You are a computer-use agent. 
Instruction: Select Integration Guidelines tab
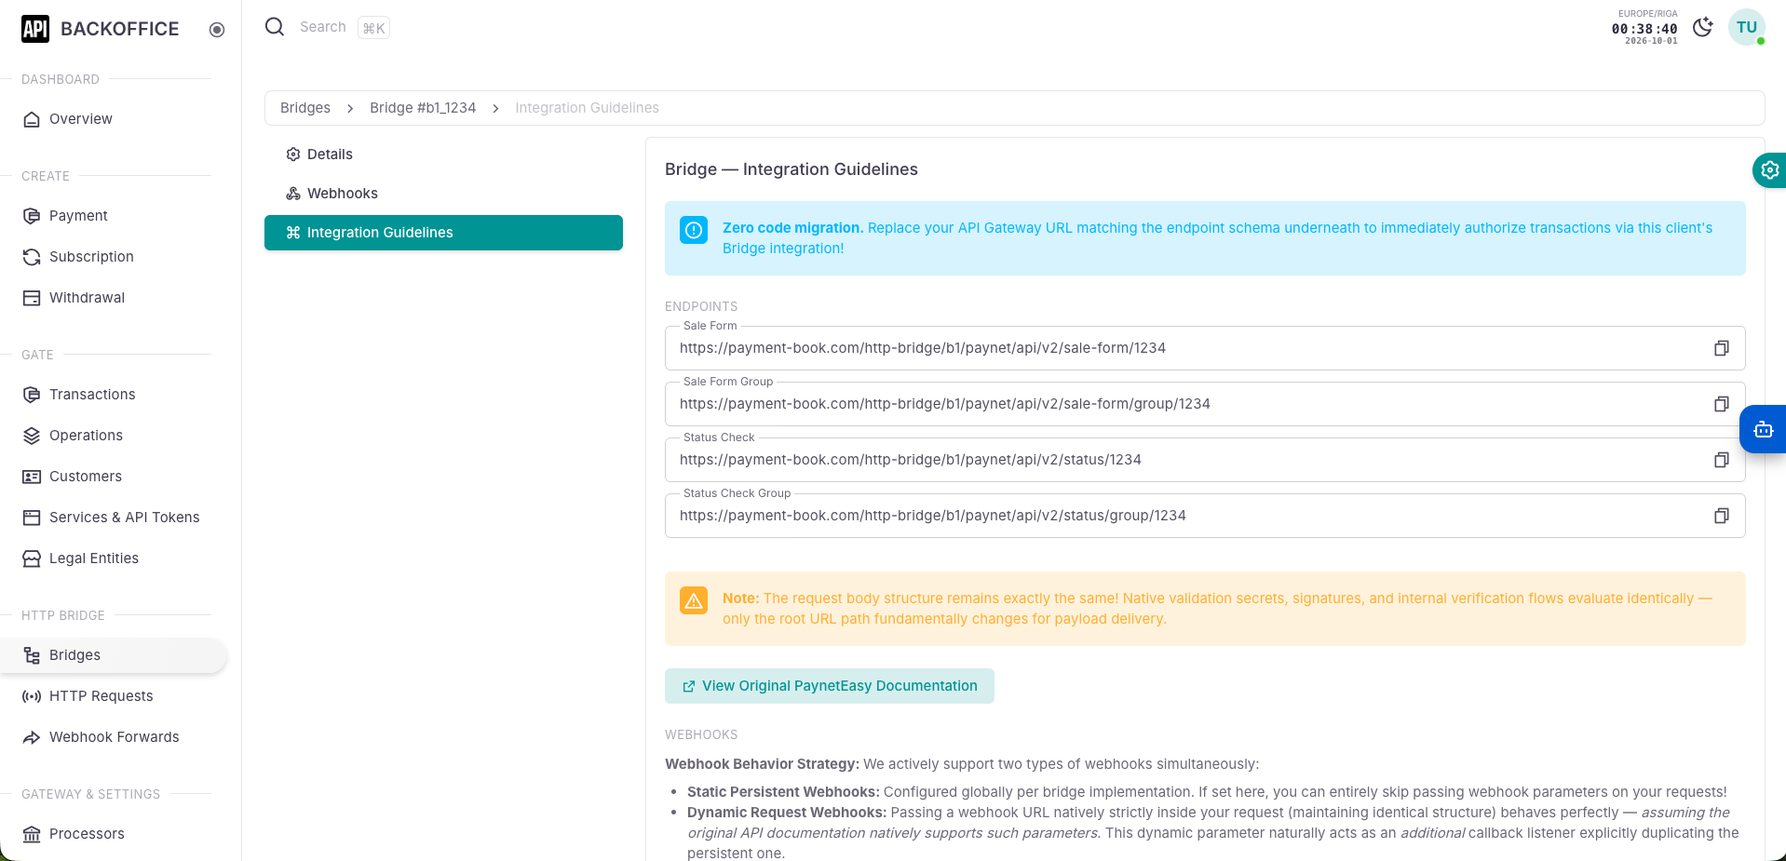pyautogui.click(x=443, y=233)
